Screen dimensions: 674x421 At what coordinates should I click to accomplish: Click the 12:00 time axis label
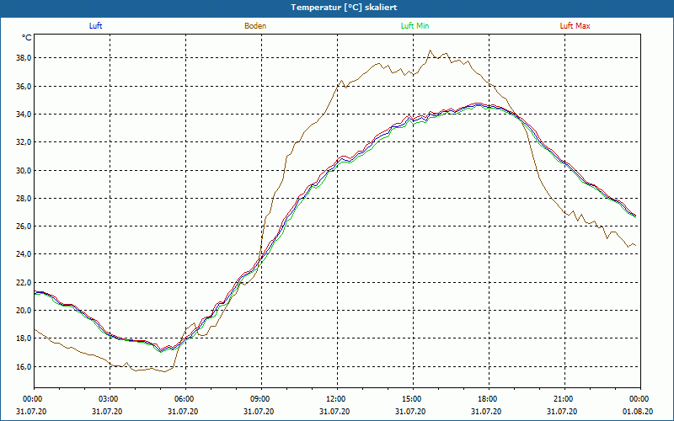(337, 399)
